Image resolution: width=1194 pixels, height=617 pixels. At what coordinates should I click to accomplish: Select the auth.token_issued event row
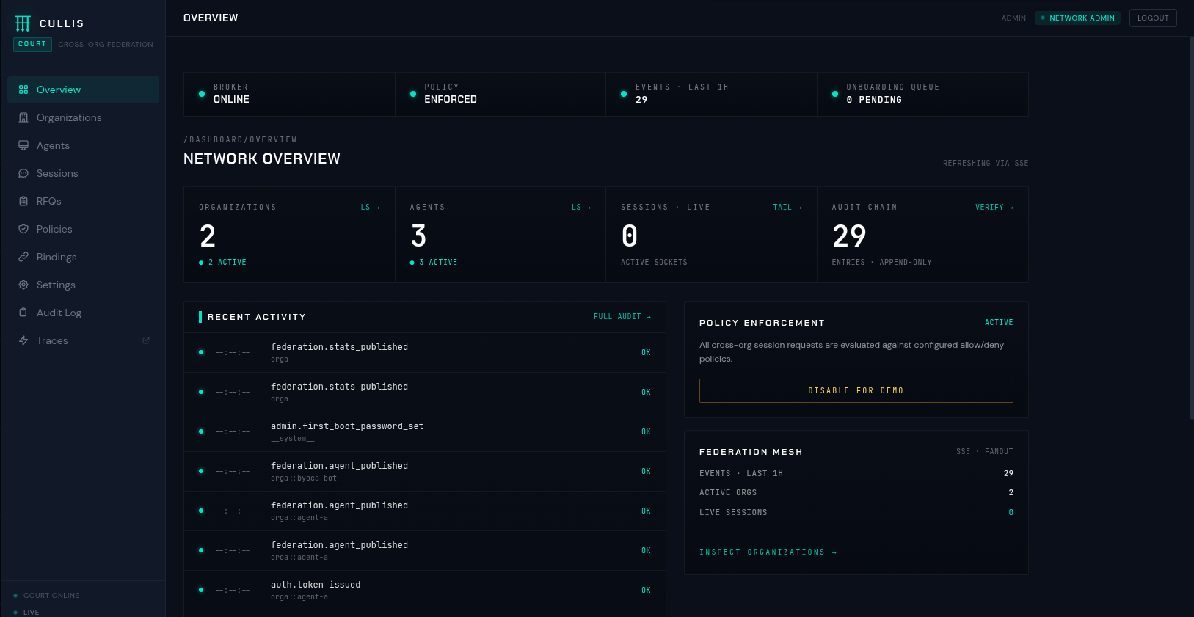425,590
